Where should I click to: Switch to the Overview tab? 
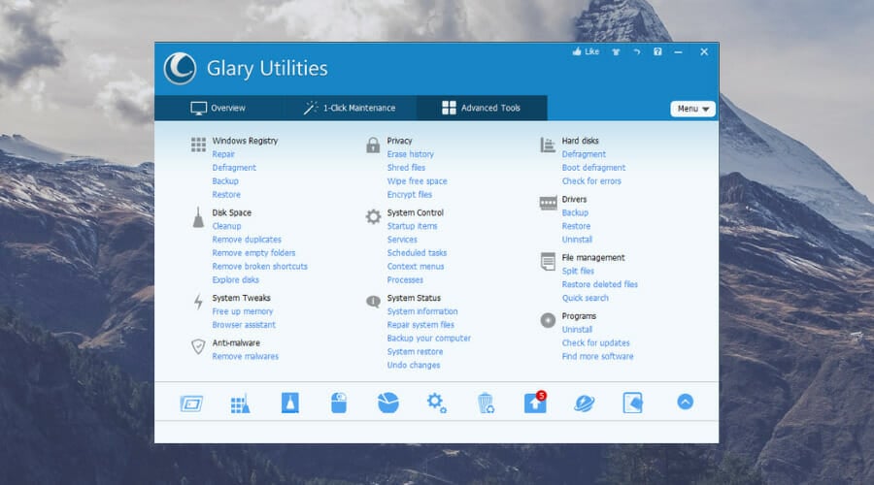click(x=218, y=108)
